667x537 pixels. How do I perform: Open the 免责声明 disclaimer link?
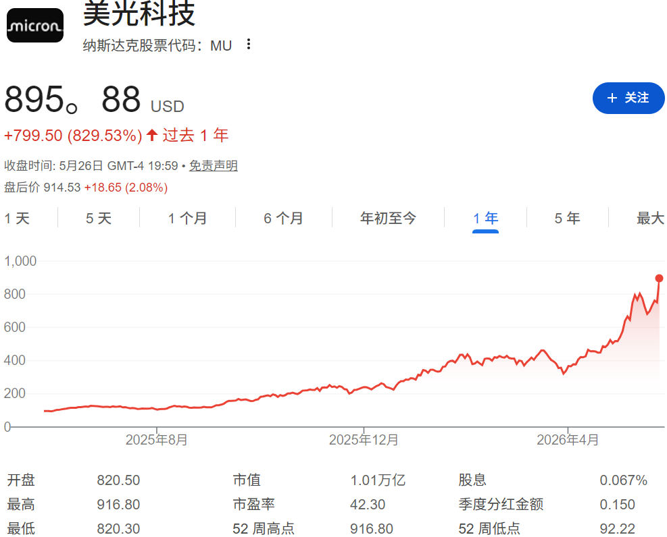point(214,165)
